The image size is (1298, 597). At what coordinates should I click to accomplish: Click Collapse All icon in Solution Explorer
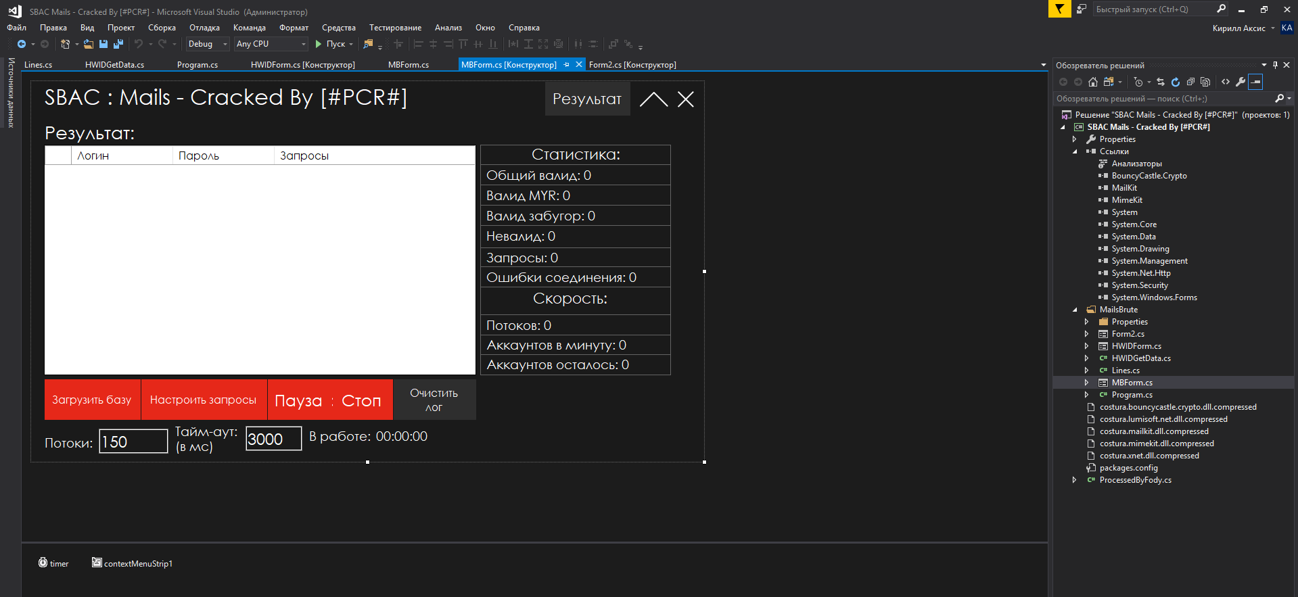[1190, 82]
